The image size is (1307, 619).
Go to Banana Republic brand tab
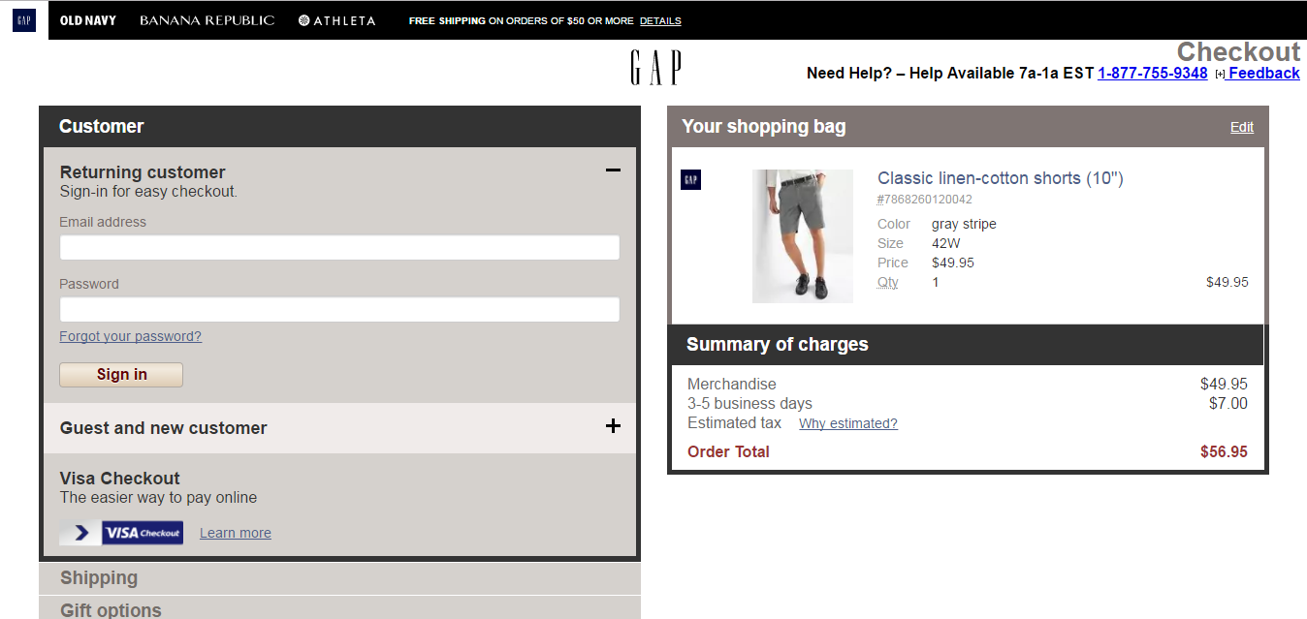(x=207, y=20)
